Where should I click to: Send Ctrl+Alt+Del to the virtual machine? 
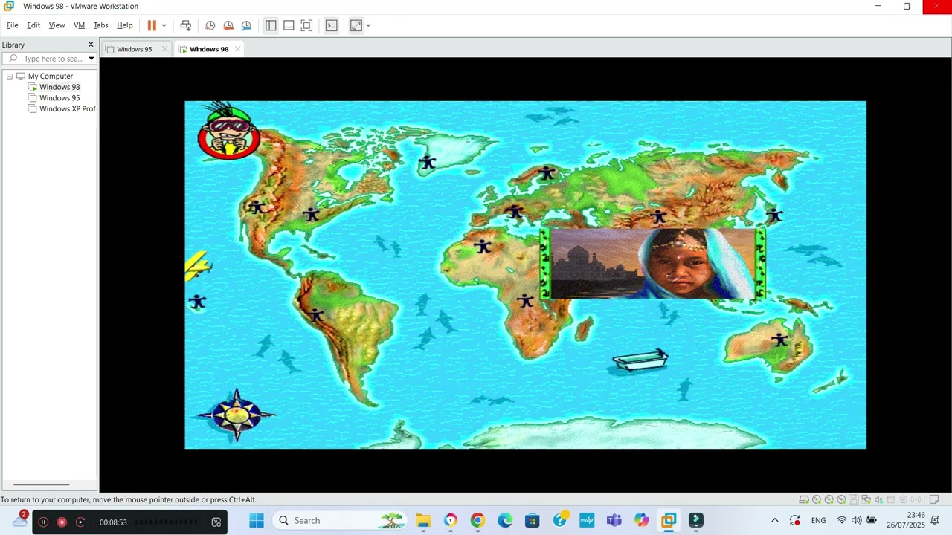coord(186,25)
